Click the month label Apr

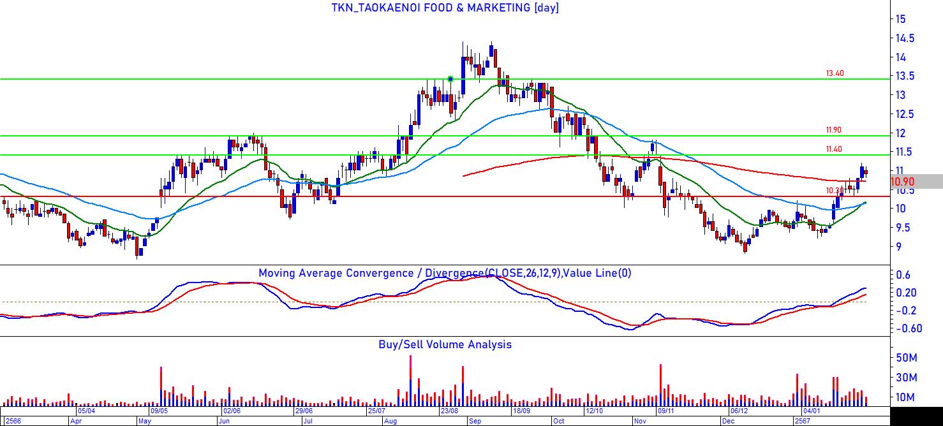pyautogui.click(x=75, y=421)
